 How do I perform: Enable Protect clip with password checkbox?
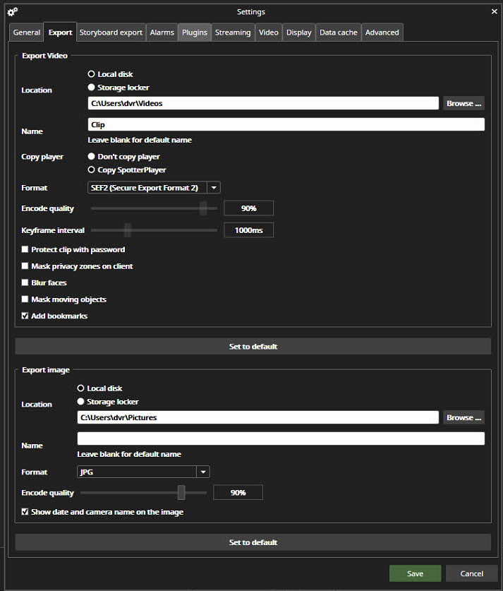pos(25,250)
